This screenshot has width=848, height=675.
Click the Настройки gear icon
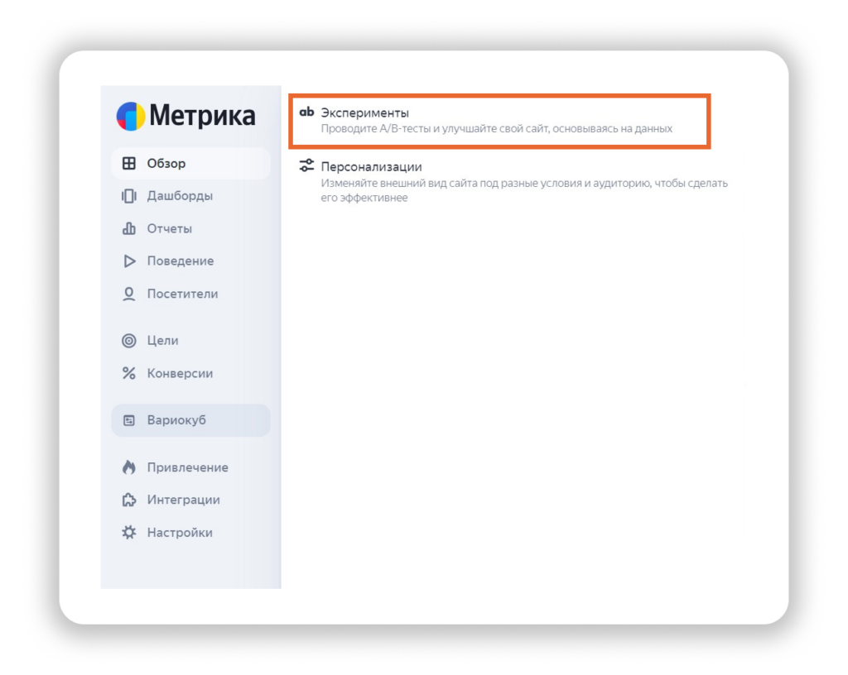[129, 533]
